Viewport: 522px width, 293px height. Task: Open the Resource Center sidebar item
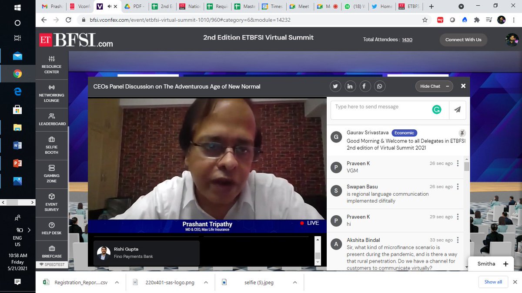click(51, 65)
